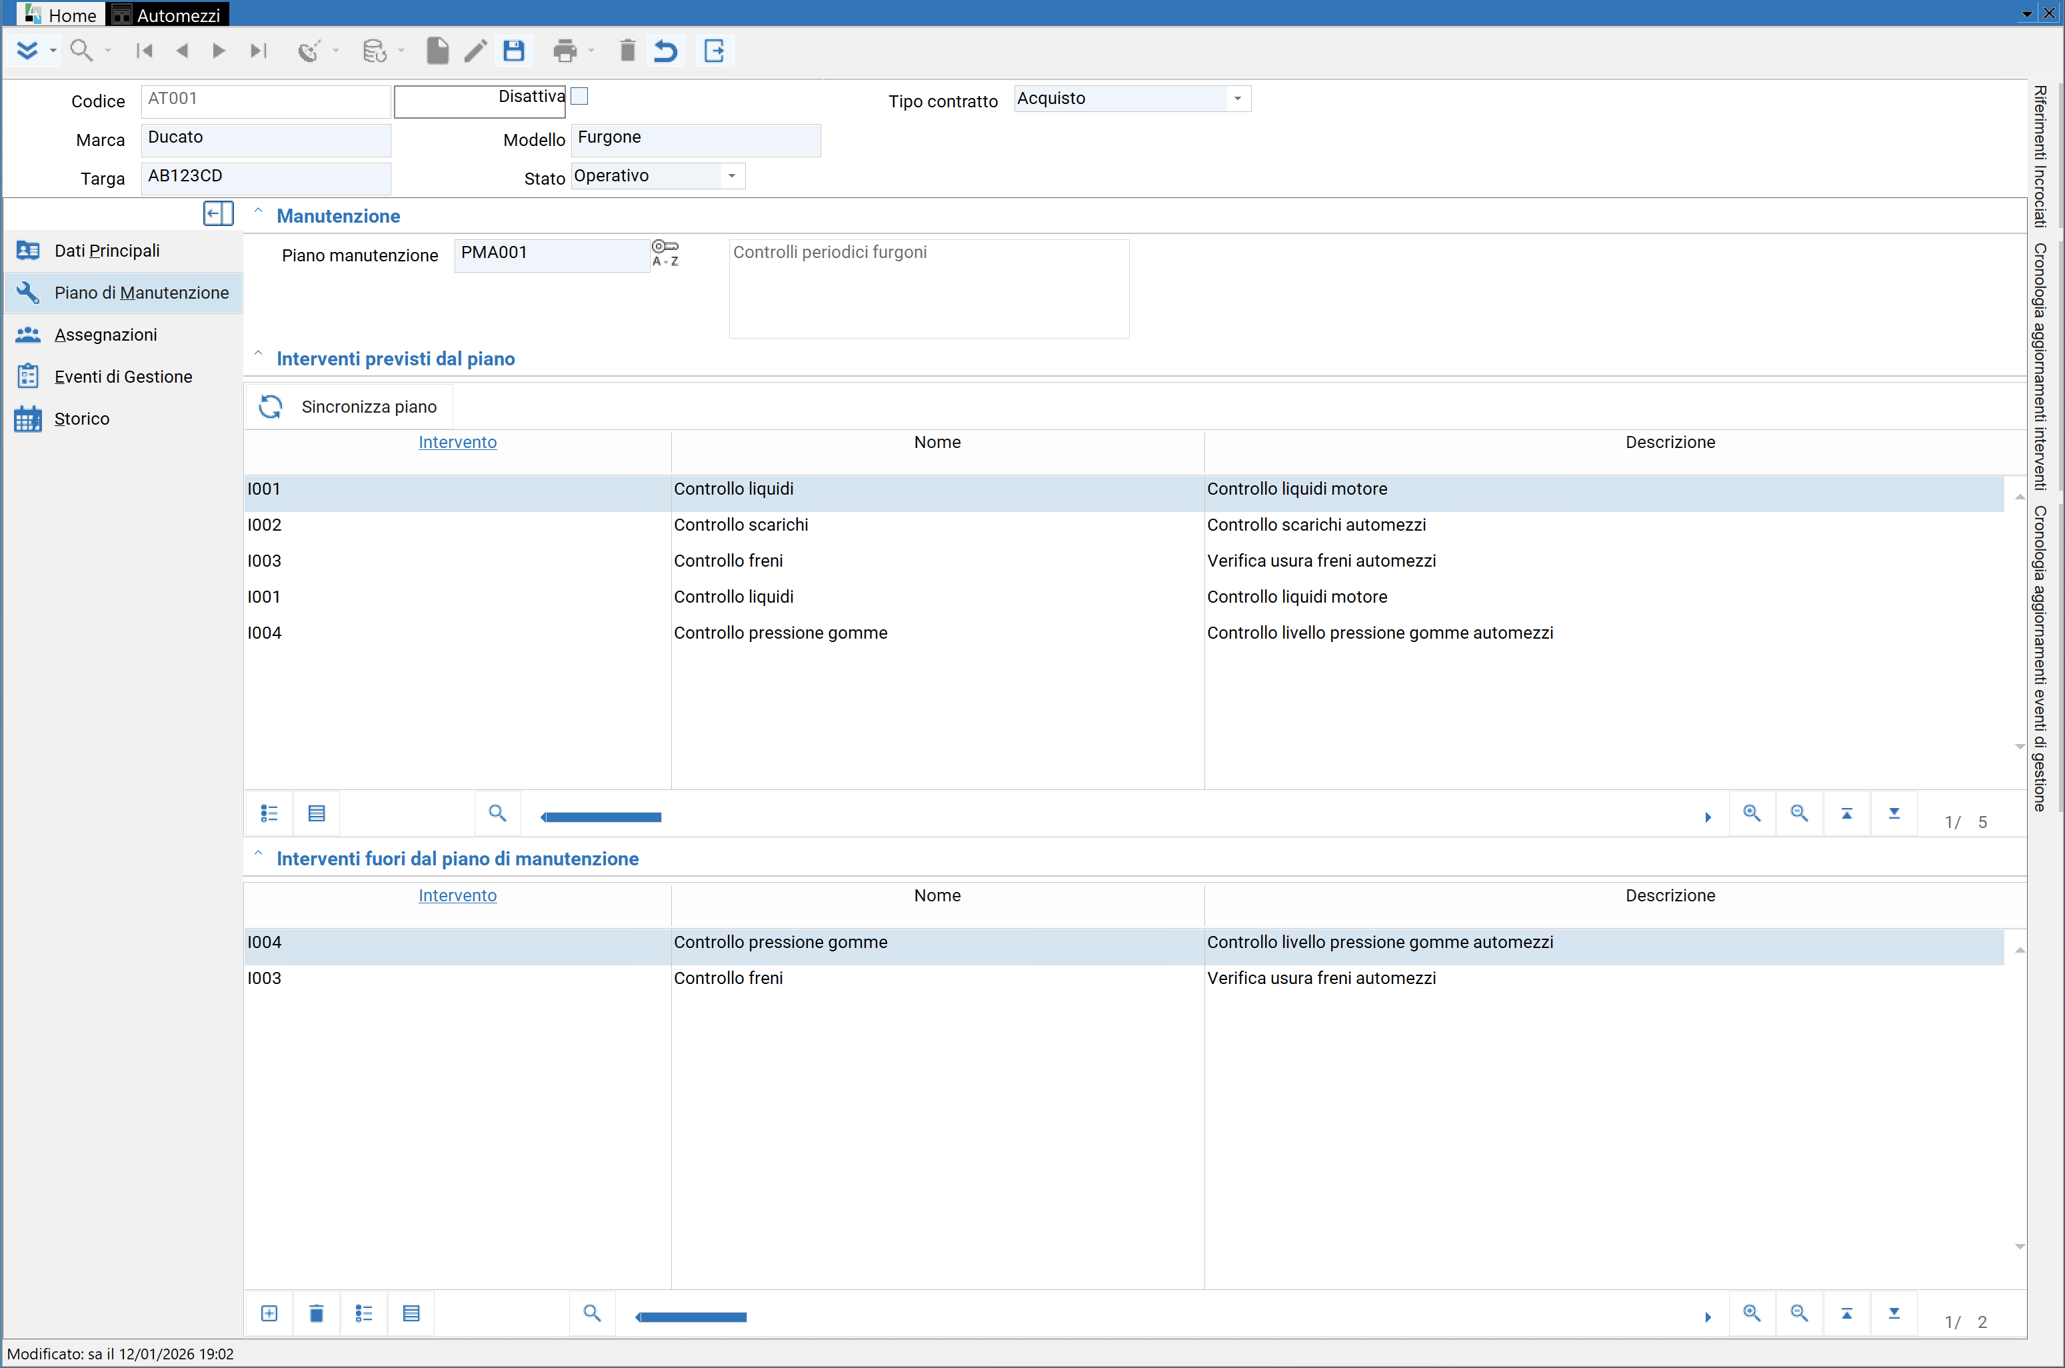This screenshot has height=1368, width=2065.
Task: Click the New document toolbar icon
Action: click(438, 51)
